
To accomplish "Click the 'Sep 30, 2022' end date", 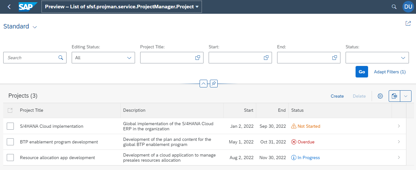I will (x=273, y=126).
